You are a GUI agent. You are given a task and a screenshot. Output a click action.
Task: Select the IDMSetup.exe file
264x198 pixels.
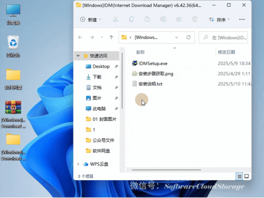(153, 64)
